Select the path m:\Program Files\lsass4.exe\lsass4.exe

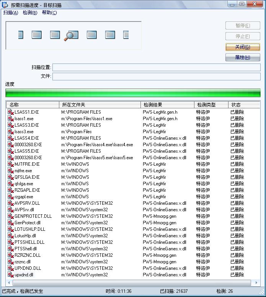97,145
